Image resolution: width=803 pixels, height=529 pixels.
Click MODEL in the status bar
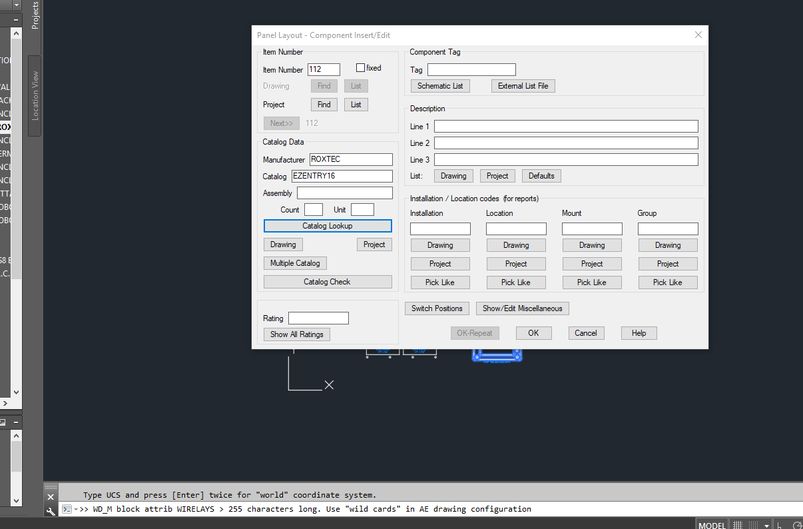pyautogui.click(x=711, y=524)
